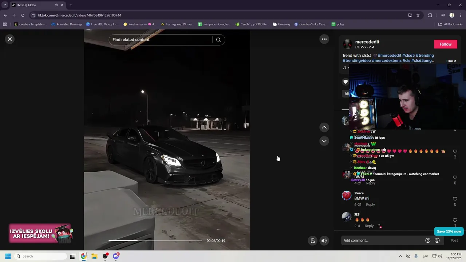Open the #mercededit hashtag link
The width and height of the screenshot is (466, 262).
click(x=390, y=56)
